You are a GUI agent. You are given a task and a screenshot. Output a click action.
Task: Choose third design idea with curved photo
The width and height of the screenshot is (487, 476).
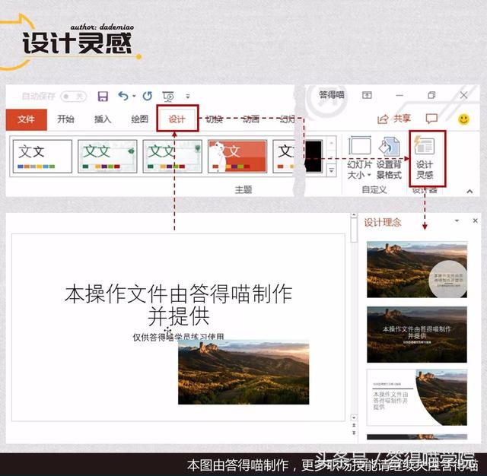pyautogui.click(x=417, y=398)
